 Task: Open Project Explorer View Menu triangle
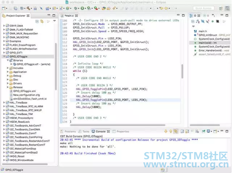[x=54, y=21]
